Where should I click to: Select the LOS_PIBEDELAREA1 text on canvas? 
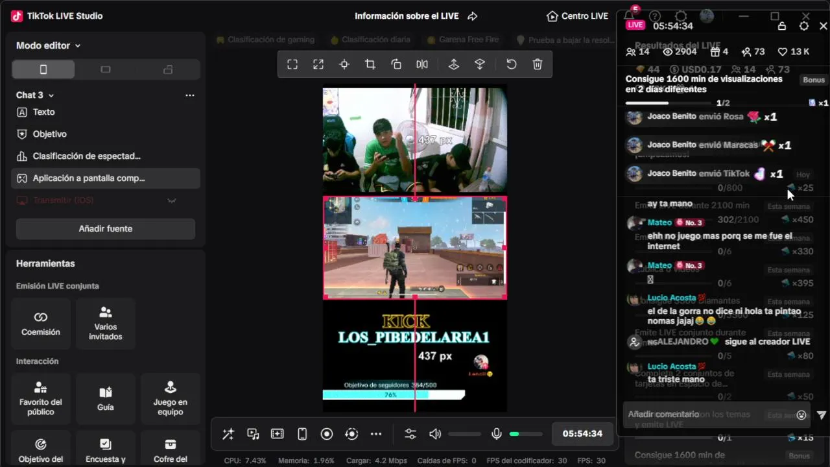pos(414,337)
